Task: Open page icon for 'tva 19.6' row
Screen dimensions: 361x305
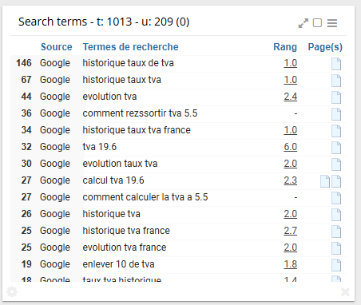Action: [x=336, y=148]
